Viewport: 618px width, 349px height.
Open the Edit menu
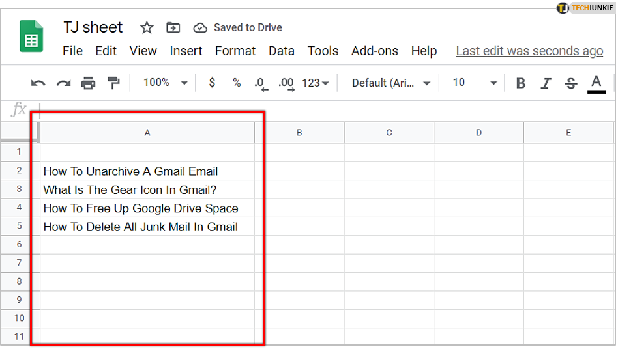tap(106, 51)
